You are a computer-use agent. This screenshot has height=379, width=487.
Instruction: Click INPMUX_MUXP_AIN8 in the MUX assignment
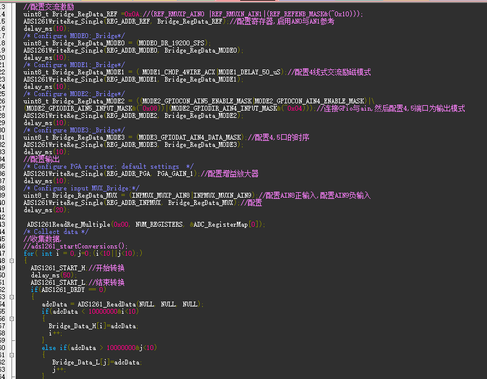[x=161, y=195]
